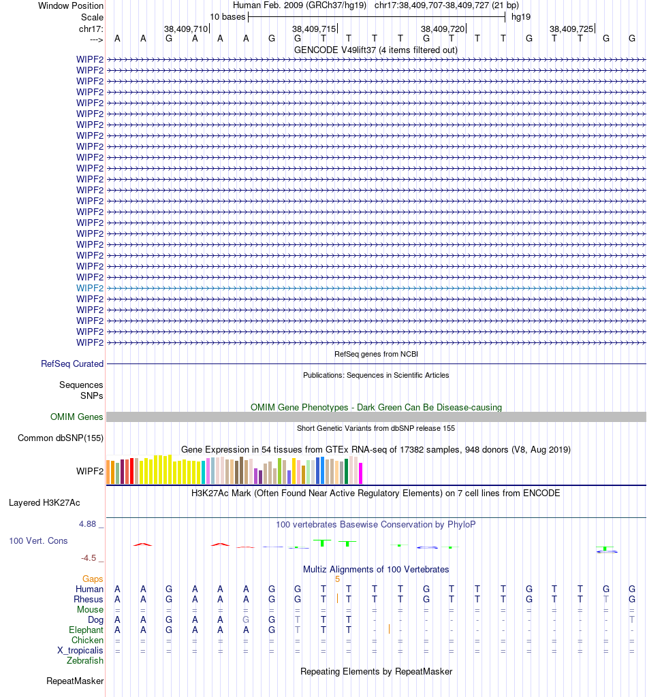Screen dimensions: 647x697
Task: Click the Scale label
Action: tap(92, 17)
